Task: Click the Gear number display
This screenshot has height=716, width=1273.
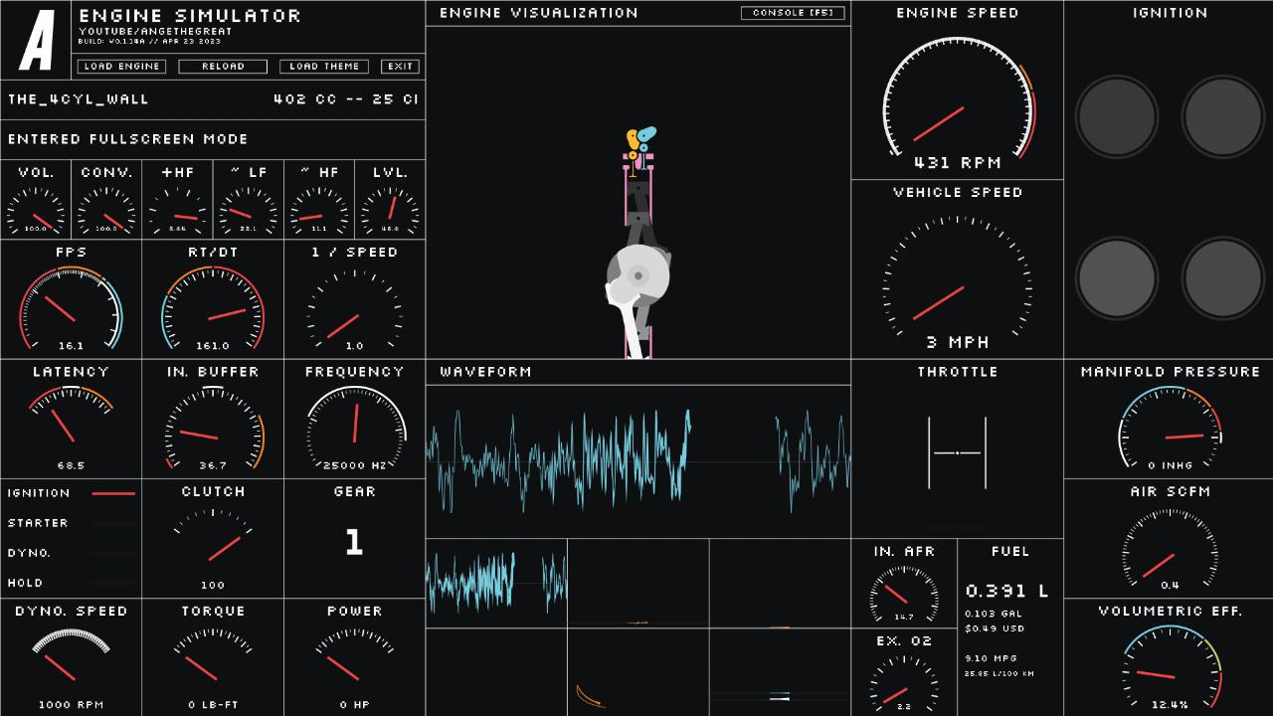Action: tap(354, 543)
